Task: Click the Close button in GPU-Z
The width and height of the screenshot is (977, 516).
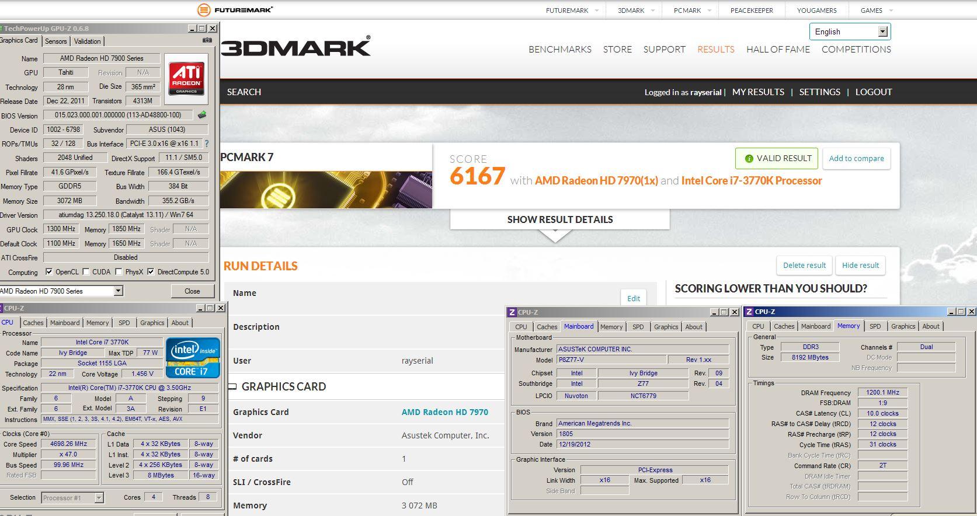Action: tap(192, 291)
